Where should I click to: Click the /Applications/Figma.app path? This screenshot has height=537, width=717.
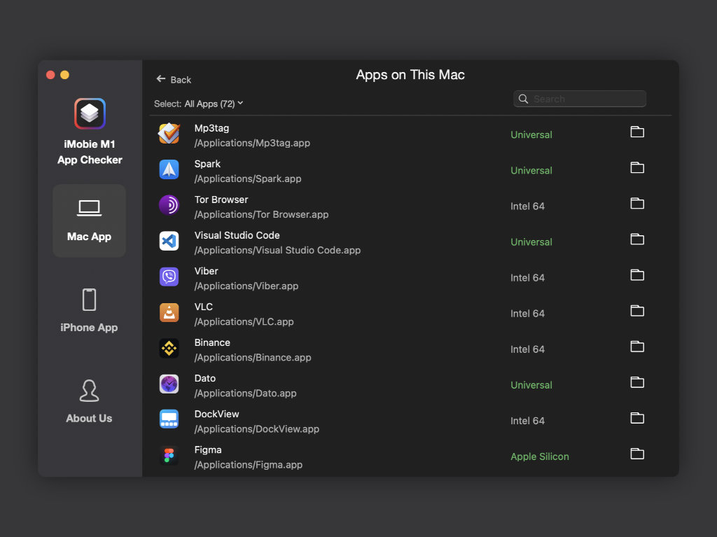pyautogui.click(x=249, y=465)
